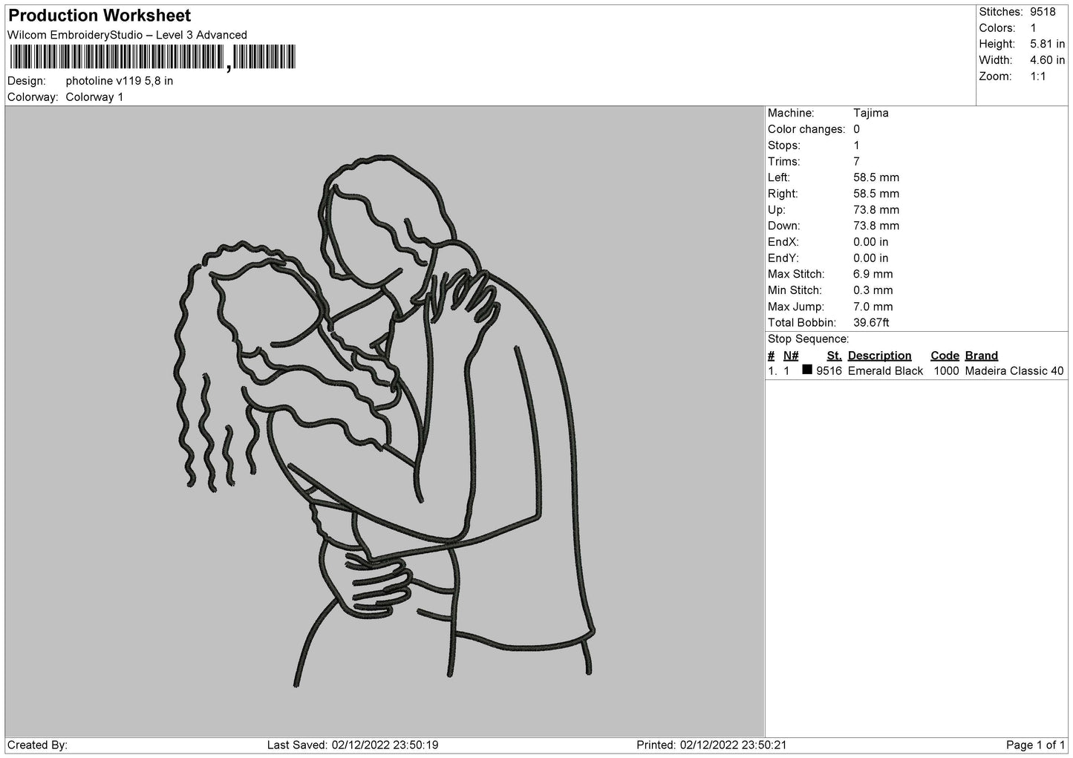Select design name photoline v119 5,8 in
The height and width of the screenshot is (758, 1073).
(x=120, y=81)
